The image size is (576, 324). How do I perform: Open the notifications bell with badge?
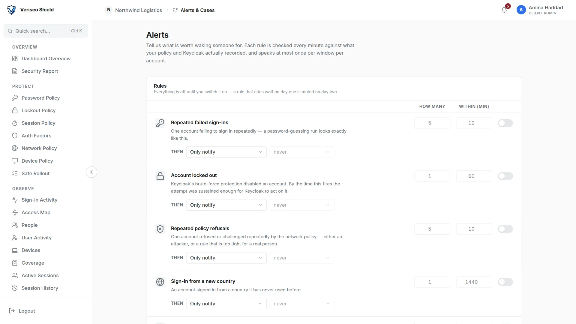click(504, 10)
